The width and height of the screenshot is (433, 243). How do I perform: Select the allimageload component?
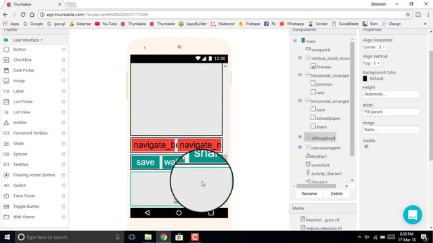coord(320,138)
